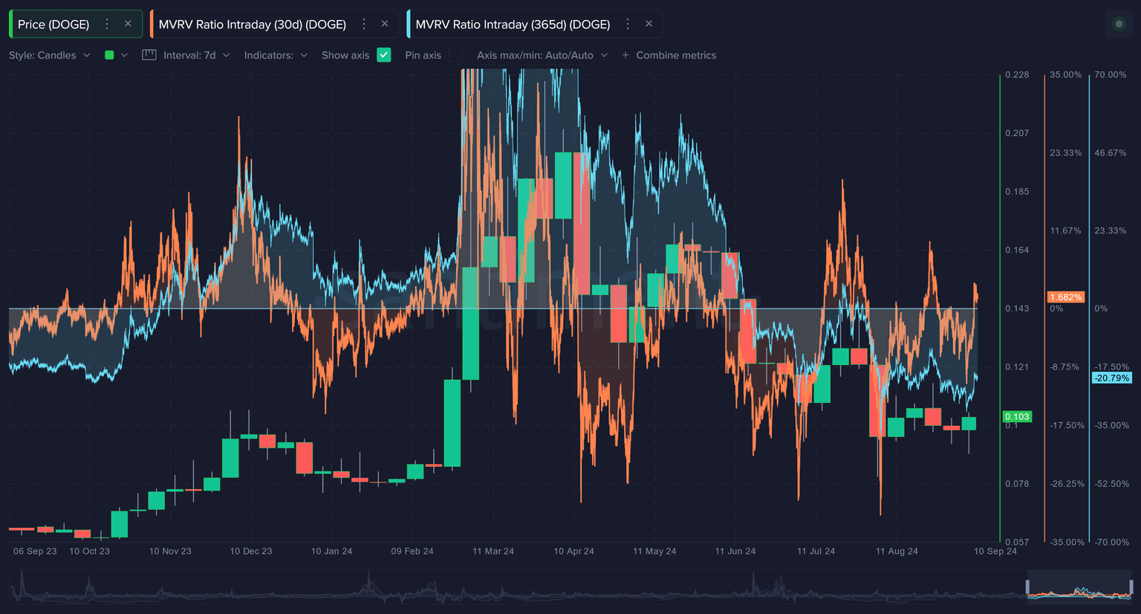Remove the Price (DOGE) metric
Viewport: 1141px width, 614px height.
click(128, 24)
